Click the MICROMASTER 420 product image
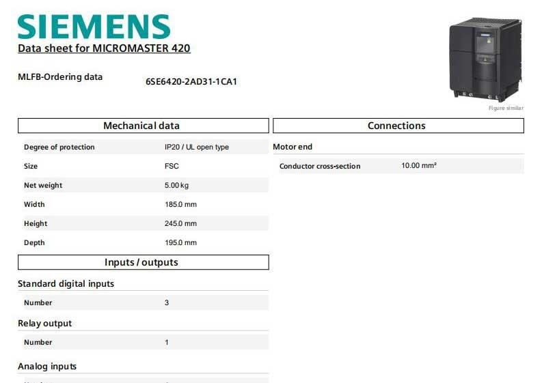This screenshot has height=383, width=542. [x=485, y=59]
